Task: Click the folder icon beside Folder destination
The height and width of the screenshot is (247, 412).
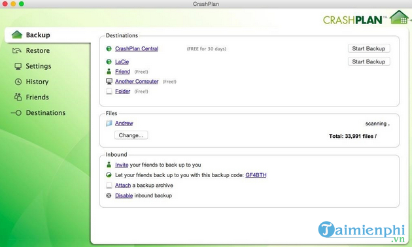Action: point(109,91)
